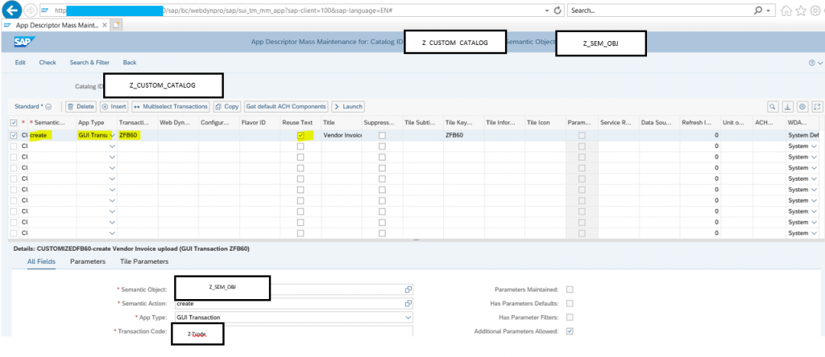Click ZFB60 Transaction code cell
The image size is (825, 357).
(138, 135)
